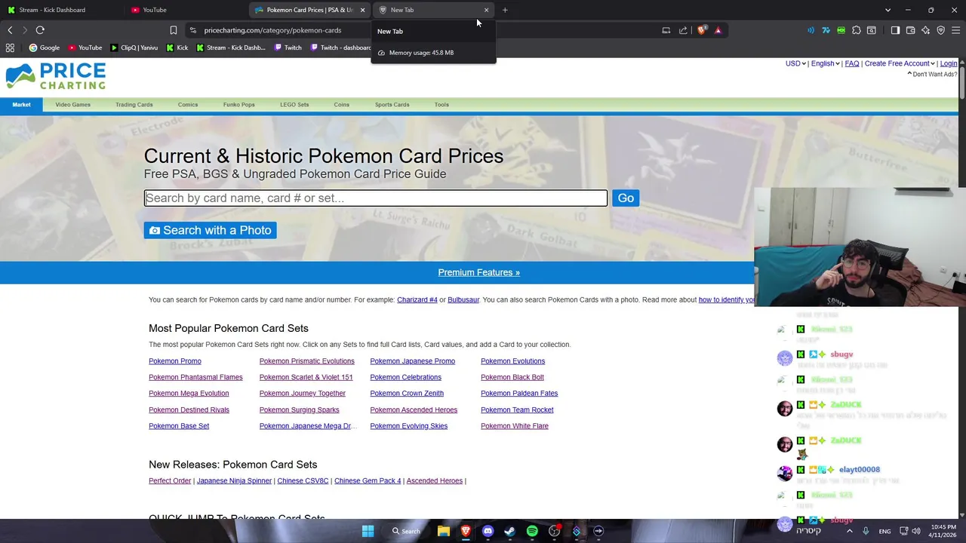Viewport: 966px width, 543px height.
Task: Open the apps grid icon in the bookmarks bar
Action: (10, 48)
